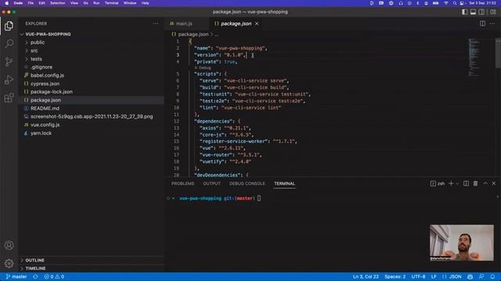This screenshot has height=281, width=501.
Task: Open .gitignore file
Action: tap(41, 67)
